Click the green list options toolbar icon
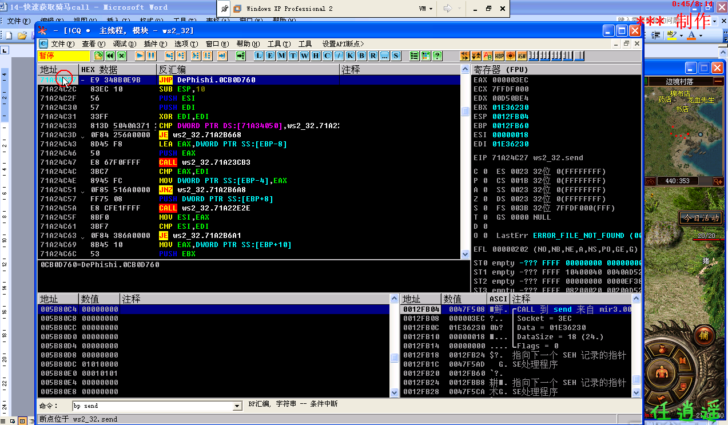 [415, 55]
